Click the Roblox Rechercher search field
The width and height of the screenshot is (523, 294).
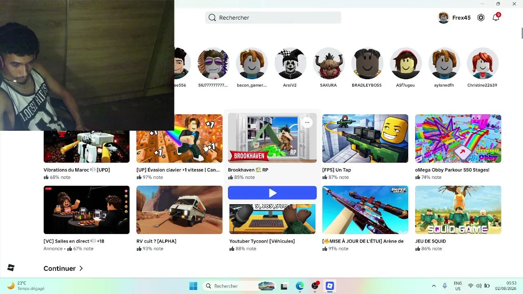tap(273, 18)
